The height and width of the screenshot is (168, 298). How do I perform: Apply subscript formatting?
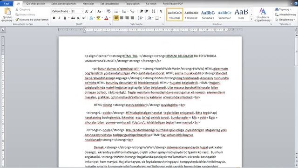(78, 18)
